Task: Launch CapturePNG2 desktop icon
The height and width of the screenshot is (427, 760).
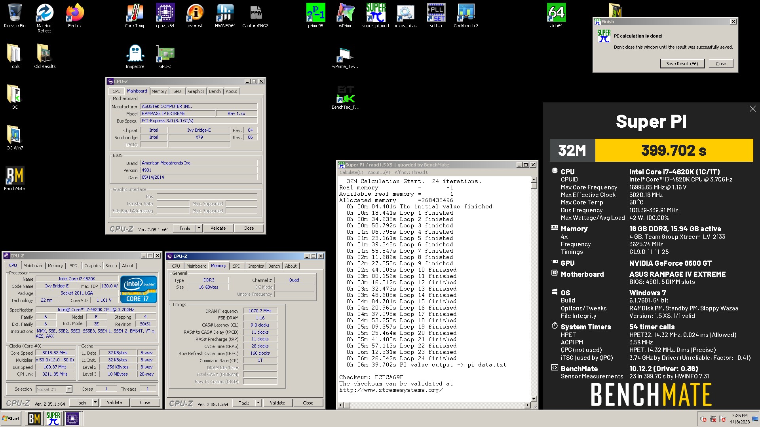Action: pyautogui.click(x=255, y=16)
